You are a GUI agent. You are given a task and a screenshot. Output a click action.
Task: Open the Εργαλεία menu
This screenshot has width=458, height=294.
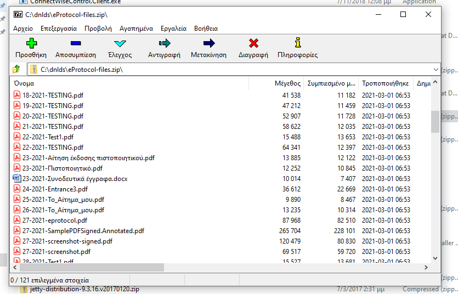(x=173, y=28)
